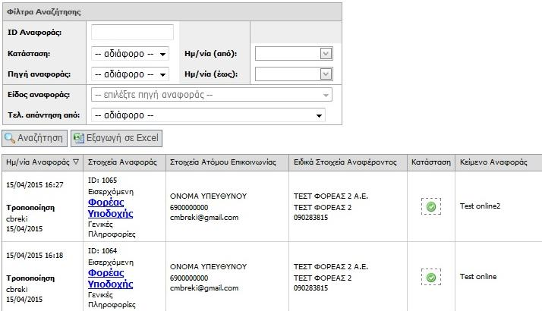Image resolution: width=542 pixels, height=311 pixels.
Task: Open the Ημ/νία (έως) date picker
Action: [326, 74]
